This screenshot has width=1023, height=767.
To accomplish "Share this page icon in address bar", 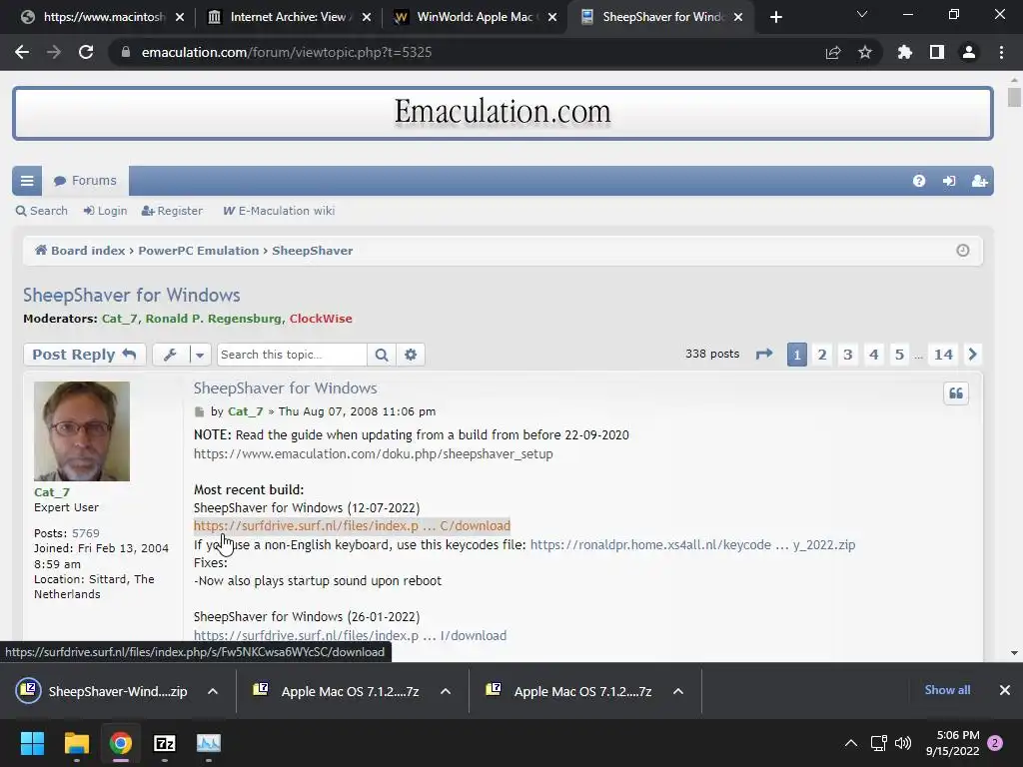I will pos(833,52).
